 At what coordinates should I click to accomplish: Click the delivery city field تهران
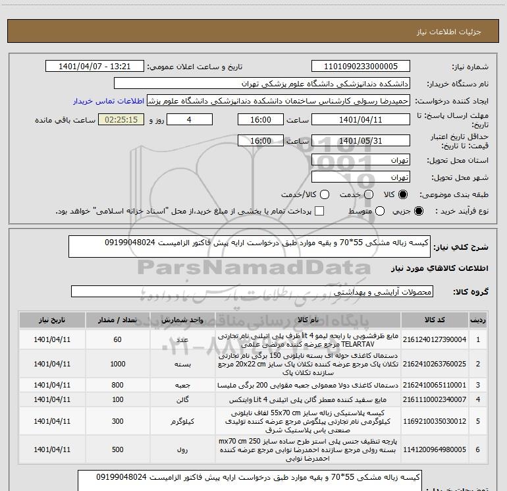(x=361, y=177)
